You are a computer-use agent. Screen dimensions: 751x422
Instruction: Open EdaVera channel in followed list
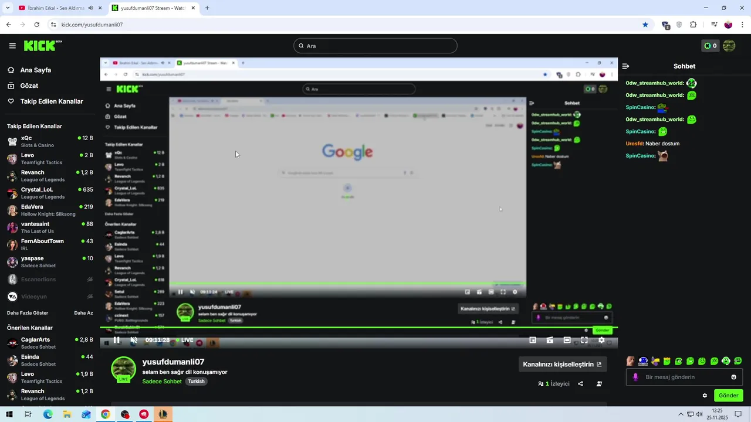pyautogui.click(x=50, y=210)
